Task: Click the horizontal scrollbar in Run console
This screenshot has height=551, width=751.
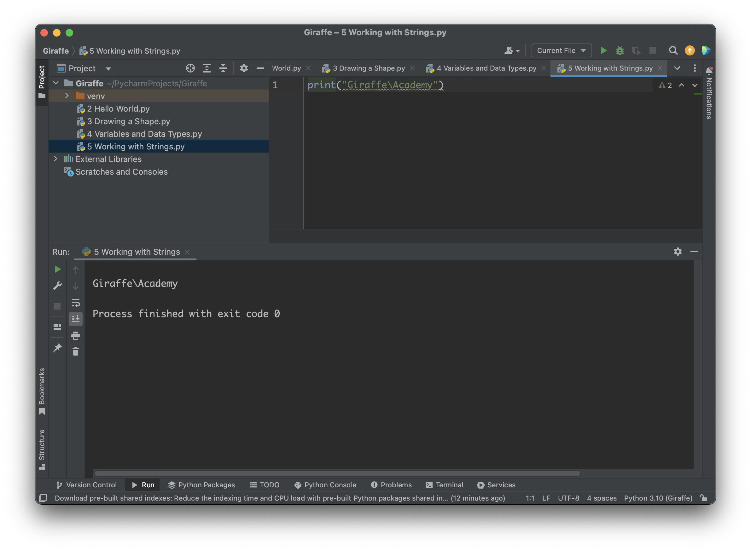Action: [x=337, y=474]
